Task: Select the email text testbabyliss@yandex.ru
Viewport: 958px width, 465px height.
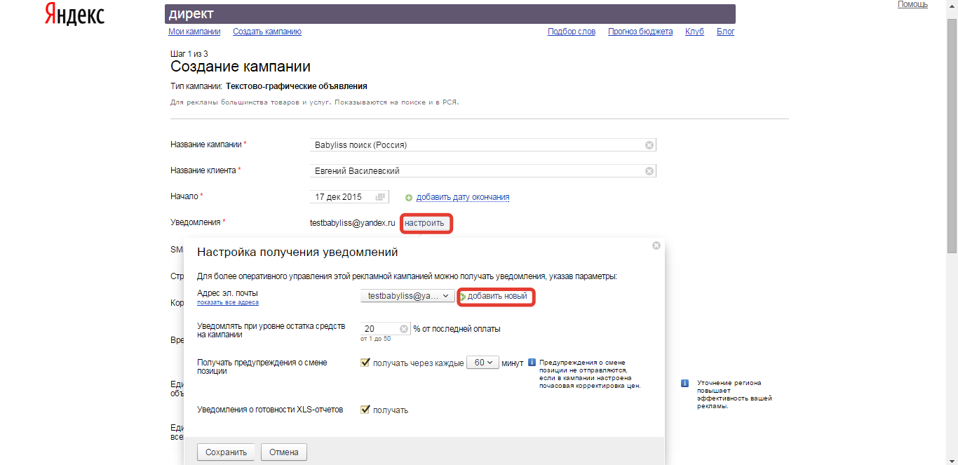Action: click(x=353, y=223)
